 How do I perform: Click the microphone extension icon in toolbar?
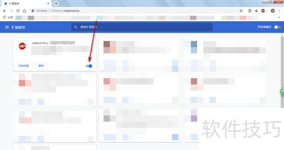(256, 11)
